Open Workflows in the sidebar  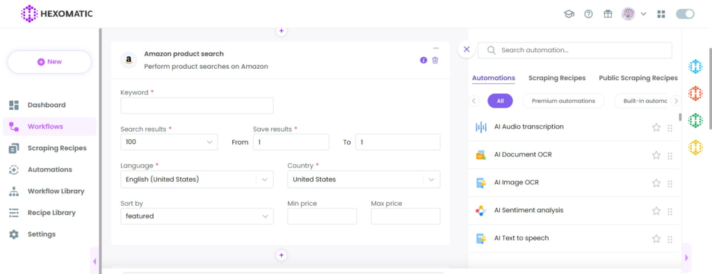coord(49,127)
